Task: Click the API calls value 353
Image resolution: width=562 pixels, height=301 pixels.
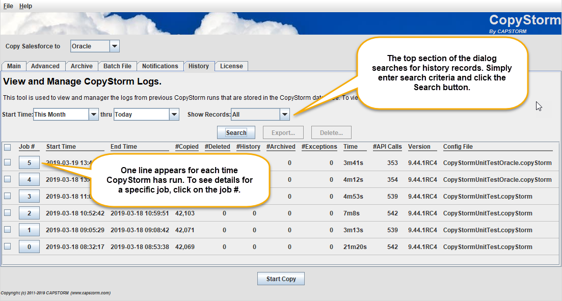Action: pos(392,162)
